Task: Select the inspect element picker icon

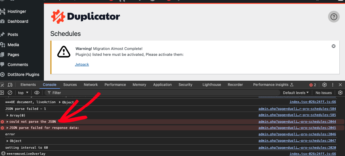Action: (x=2, y=85)
